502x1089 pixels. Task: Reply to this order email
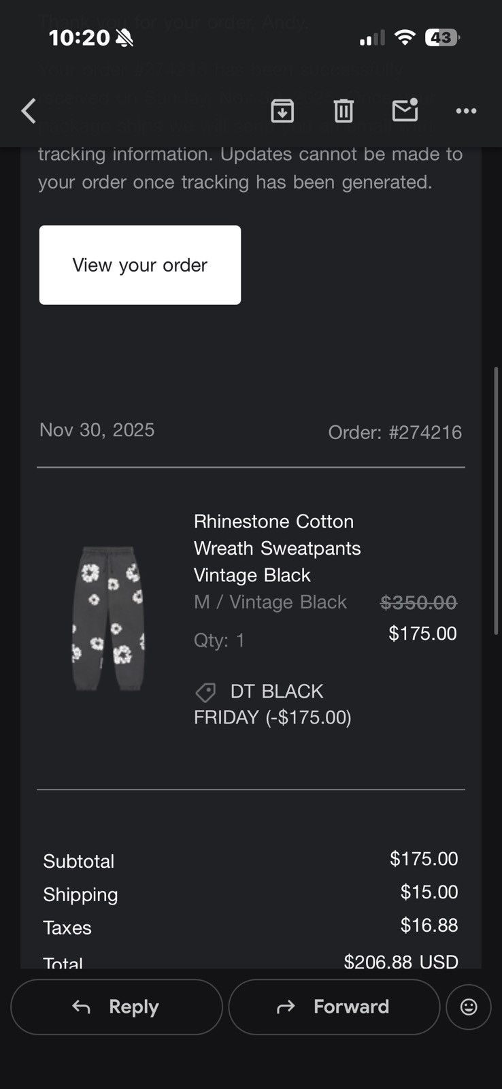(x=116, y=1007)
